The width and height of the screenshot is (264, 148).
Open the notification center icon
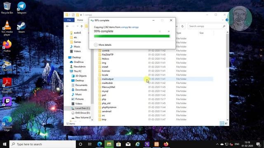click(258, 144)
